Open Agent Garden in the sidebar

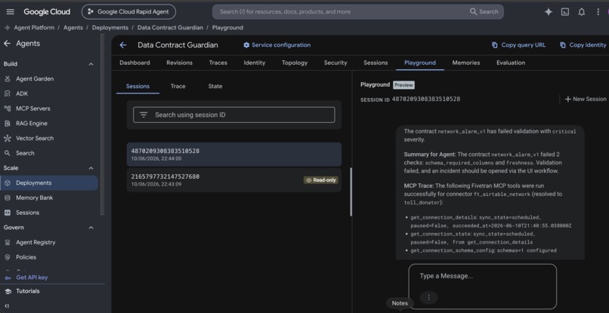[35, 78]
